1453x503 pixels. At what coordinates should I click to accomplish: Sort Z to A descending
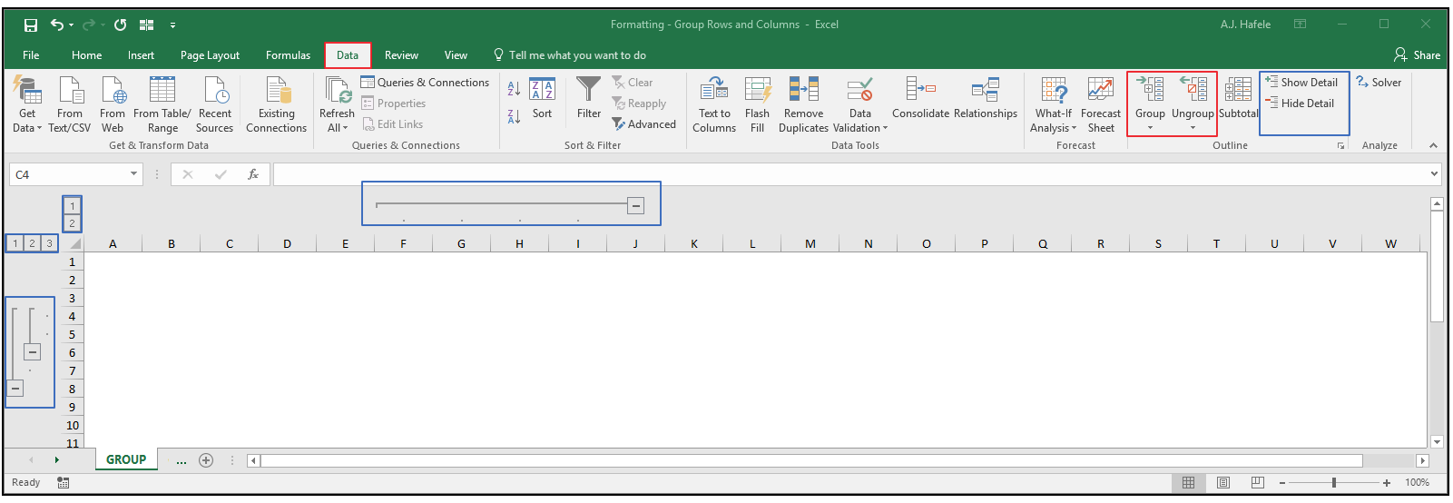point(514,116)
